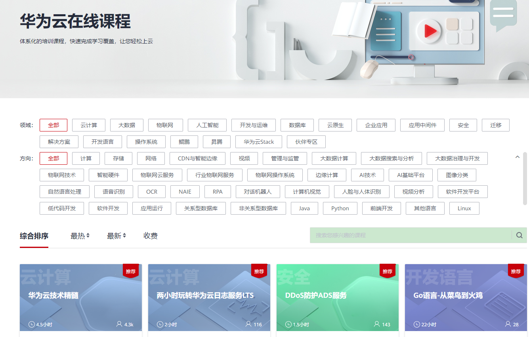Sort courses by 最新

pyautogui.click(x=116, y=236)
